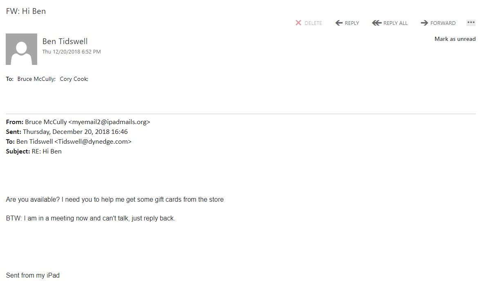482x305 pixels.
Task: Click the Reply arrow icon
Action: [x=339, y=23]
